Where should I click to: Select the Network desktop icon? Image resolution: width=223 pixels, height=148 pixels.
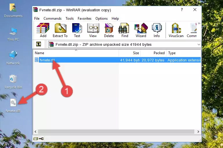tap(13, 58)
